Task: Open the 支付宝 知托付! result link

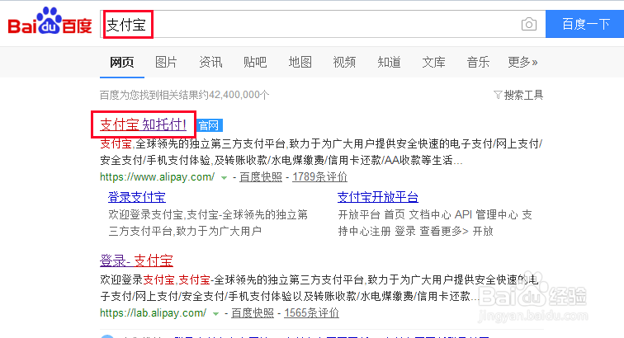Action: coord(143,124)
